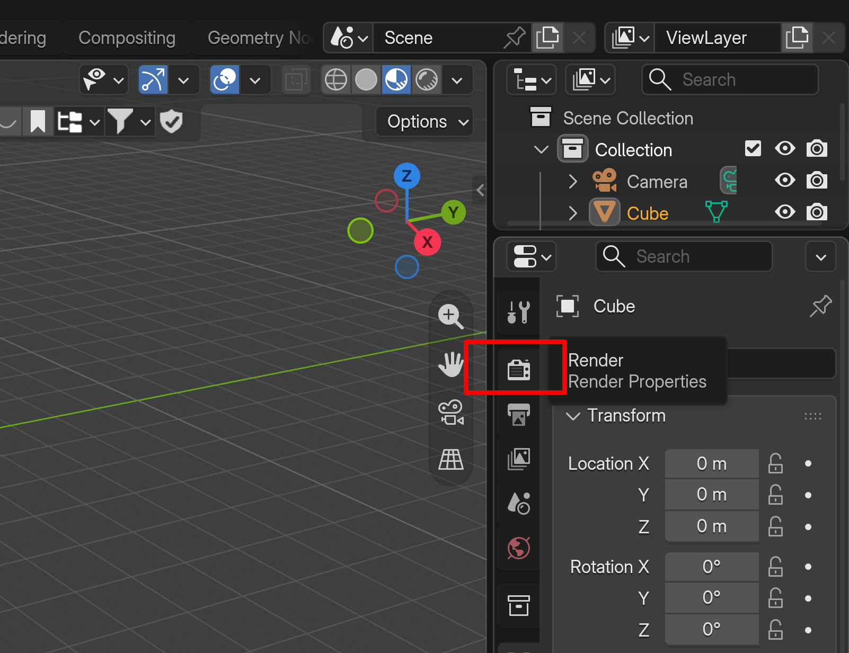
Task: Expand the Cube tree item
Action: click(x=572, y=213)
